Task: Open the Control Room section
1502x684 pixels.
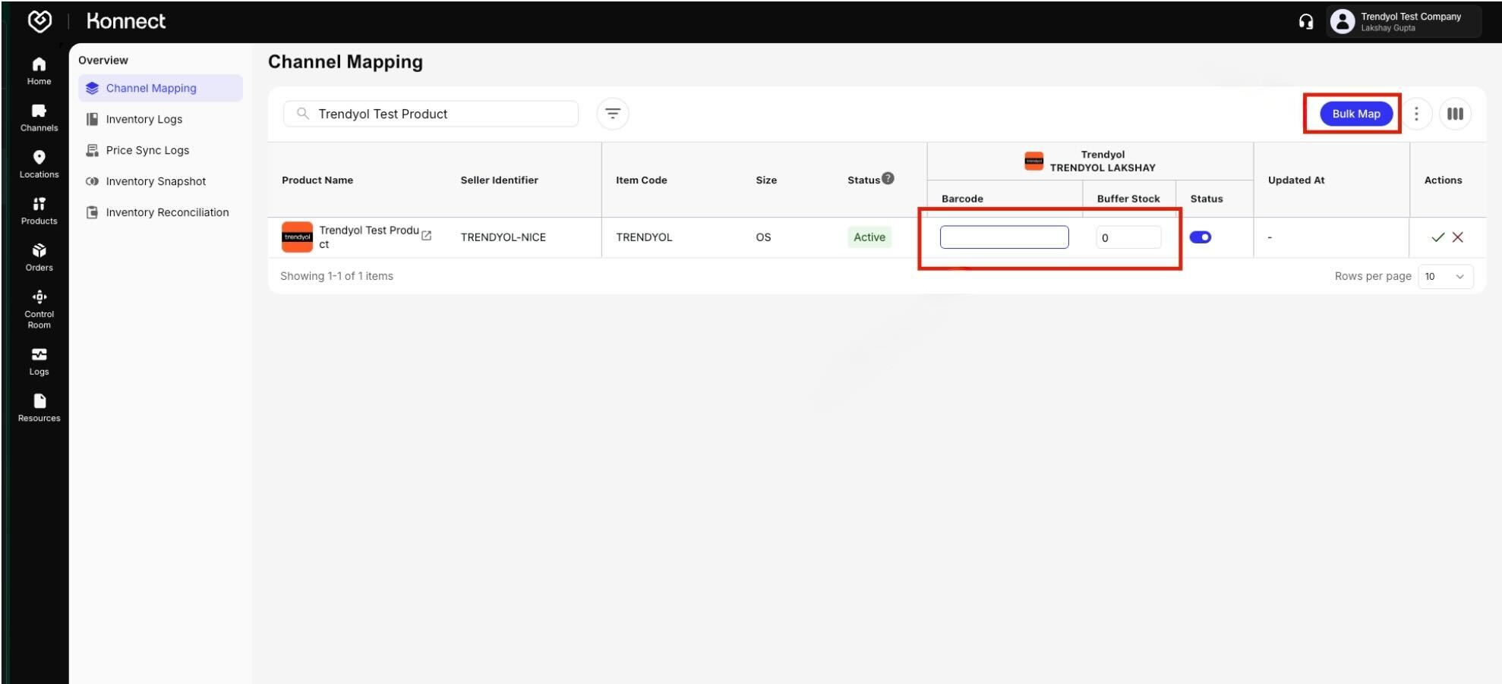Action: coord(39,309)
